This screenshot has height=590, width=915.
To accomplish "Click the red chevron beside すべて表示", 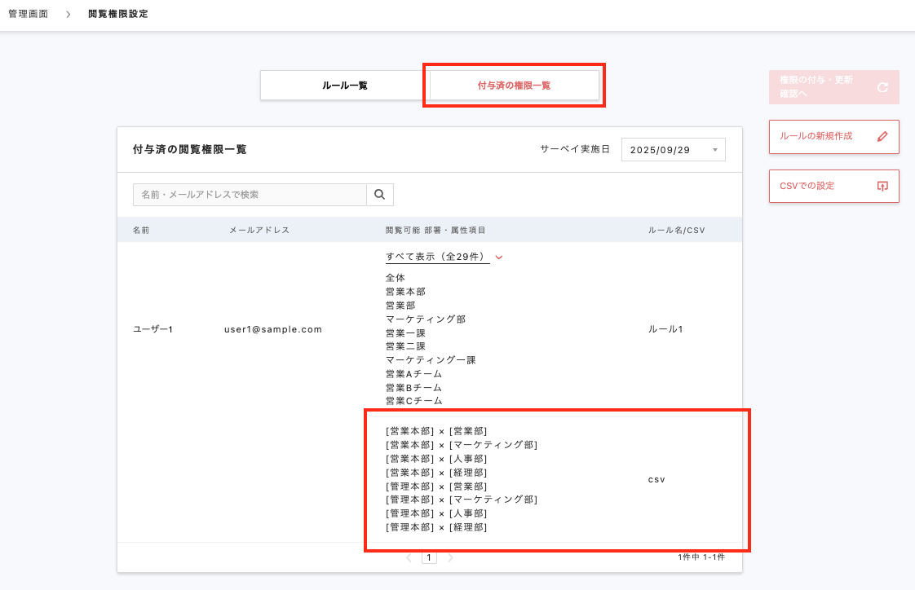I will click(498, 256).
